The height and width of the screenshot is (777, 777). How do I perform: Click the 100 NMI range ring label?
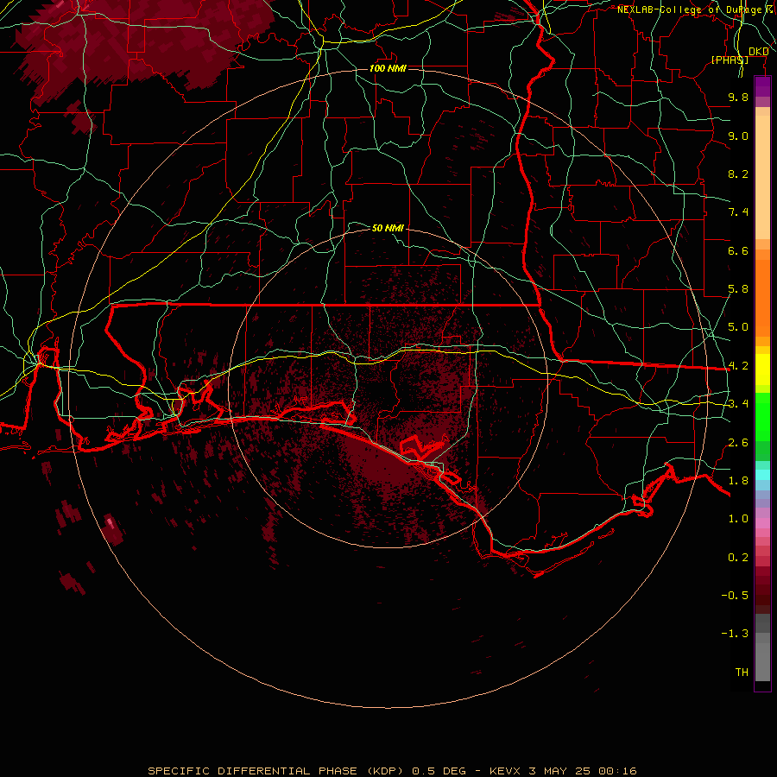[x=388, y=68]
